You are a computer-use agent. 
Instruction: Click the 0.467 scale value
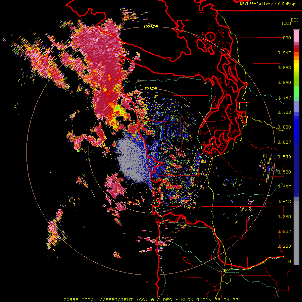(284, 187)
